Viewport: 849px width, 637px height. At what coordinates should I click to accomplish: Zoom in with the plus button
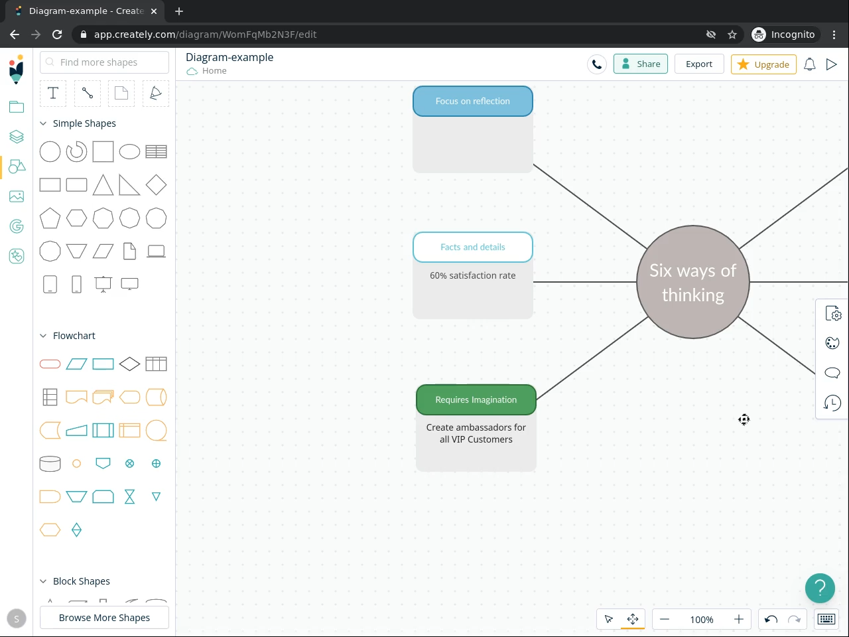click(x=739, y=619)
